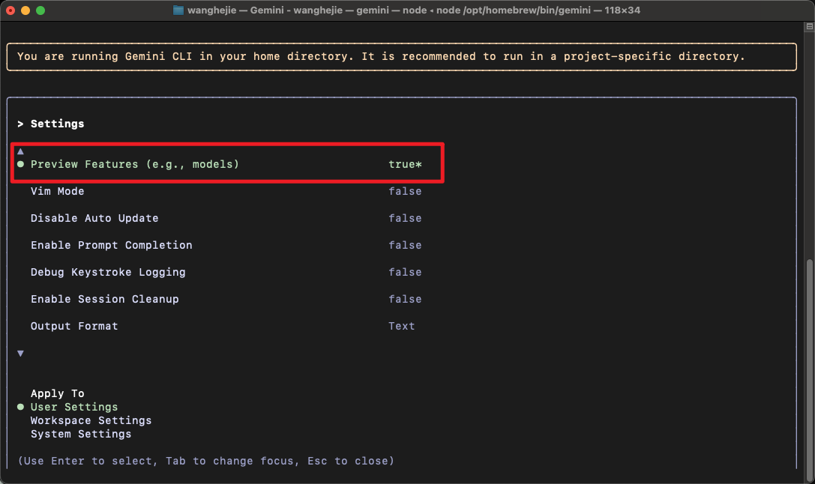Select Workspace Settings scope
This screenshot has width=815, height=484.
pos(91,420)
